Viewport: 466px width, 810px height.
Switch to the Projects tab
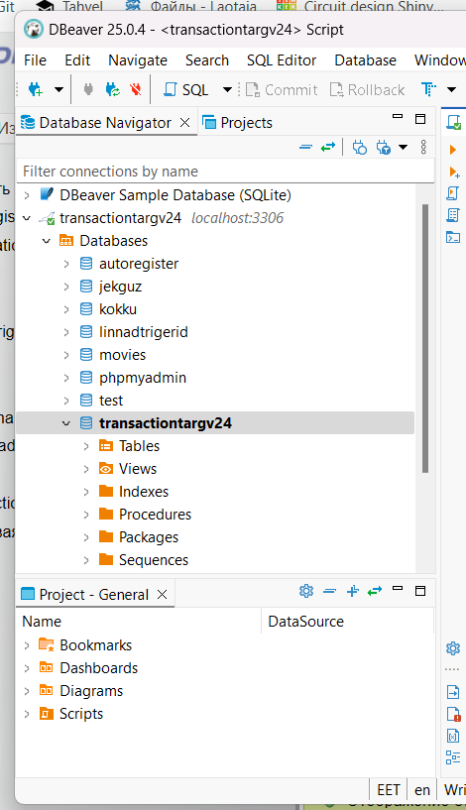click(237, 123)
